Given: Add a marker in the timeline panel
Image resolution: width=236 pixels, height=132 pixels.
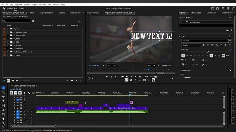Looking at the screenshot, I should point(25,93).
